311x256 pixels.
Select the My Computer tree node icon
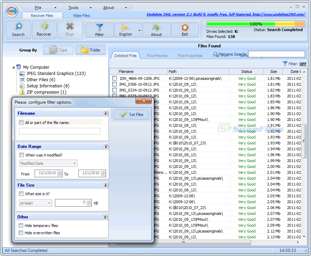pyautogui.click(x=19, y=67)
